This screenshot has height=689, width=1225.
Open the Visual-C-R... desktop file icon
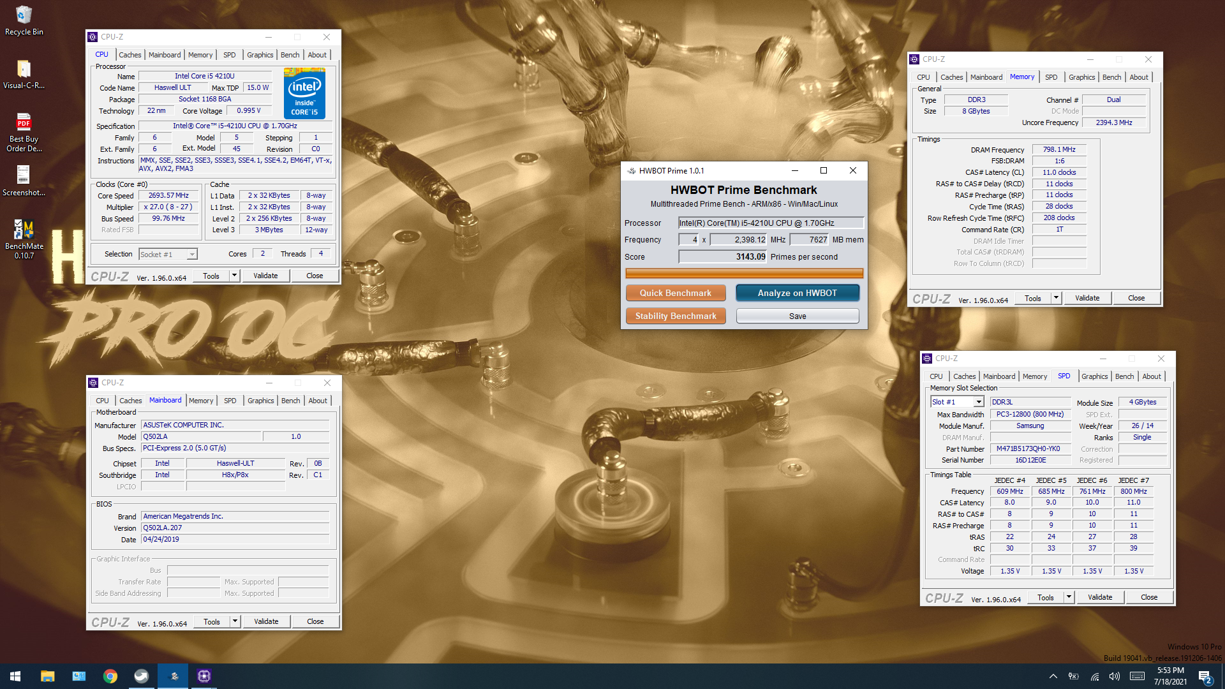point(24,74)
